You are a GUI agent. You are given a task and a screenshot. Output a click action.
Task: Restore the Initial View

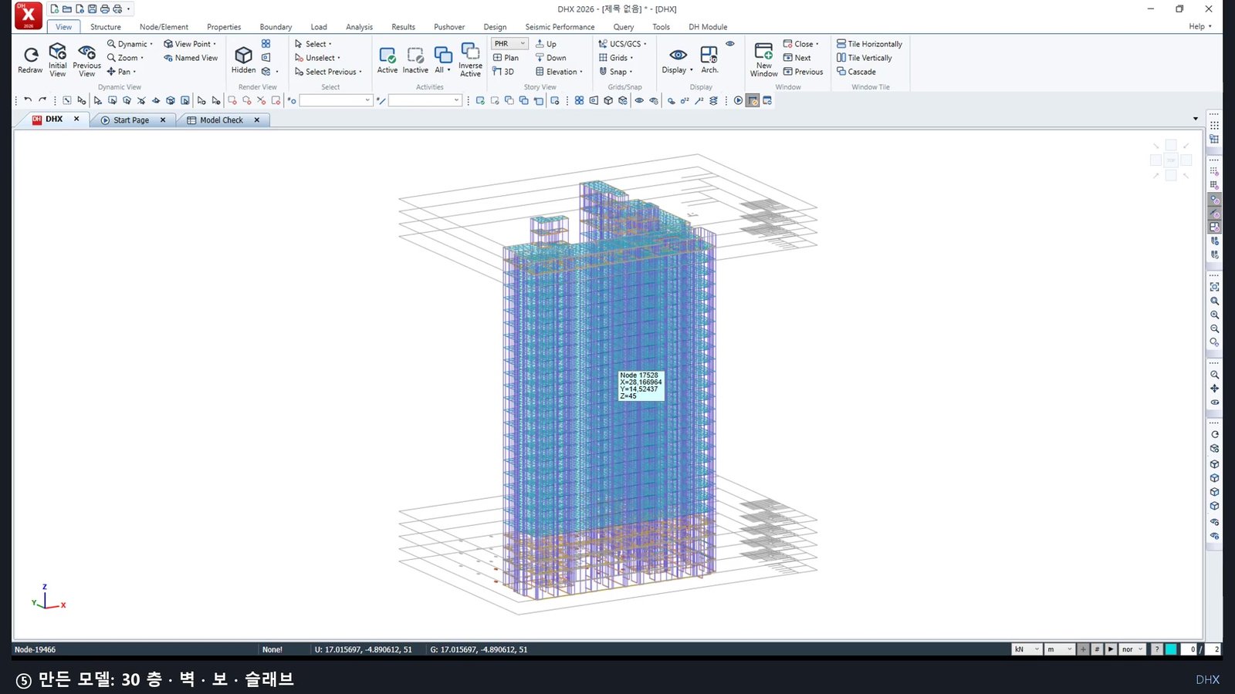[58, 59]
